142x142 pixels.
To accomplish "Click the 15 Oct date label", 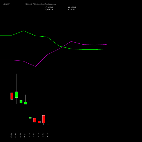I will click(x=43, y=135).
